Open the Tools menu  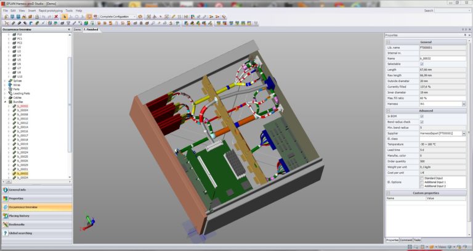[69, 10]
